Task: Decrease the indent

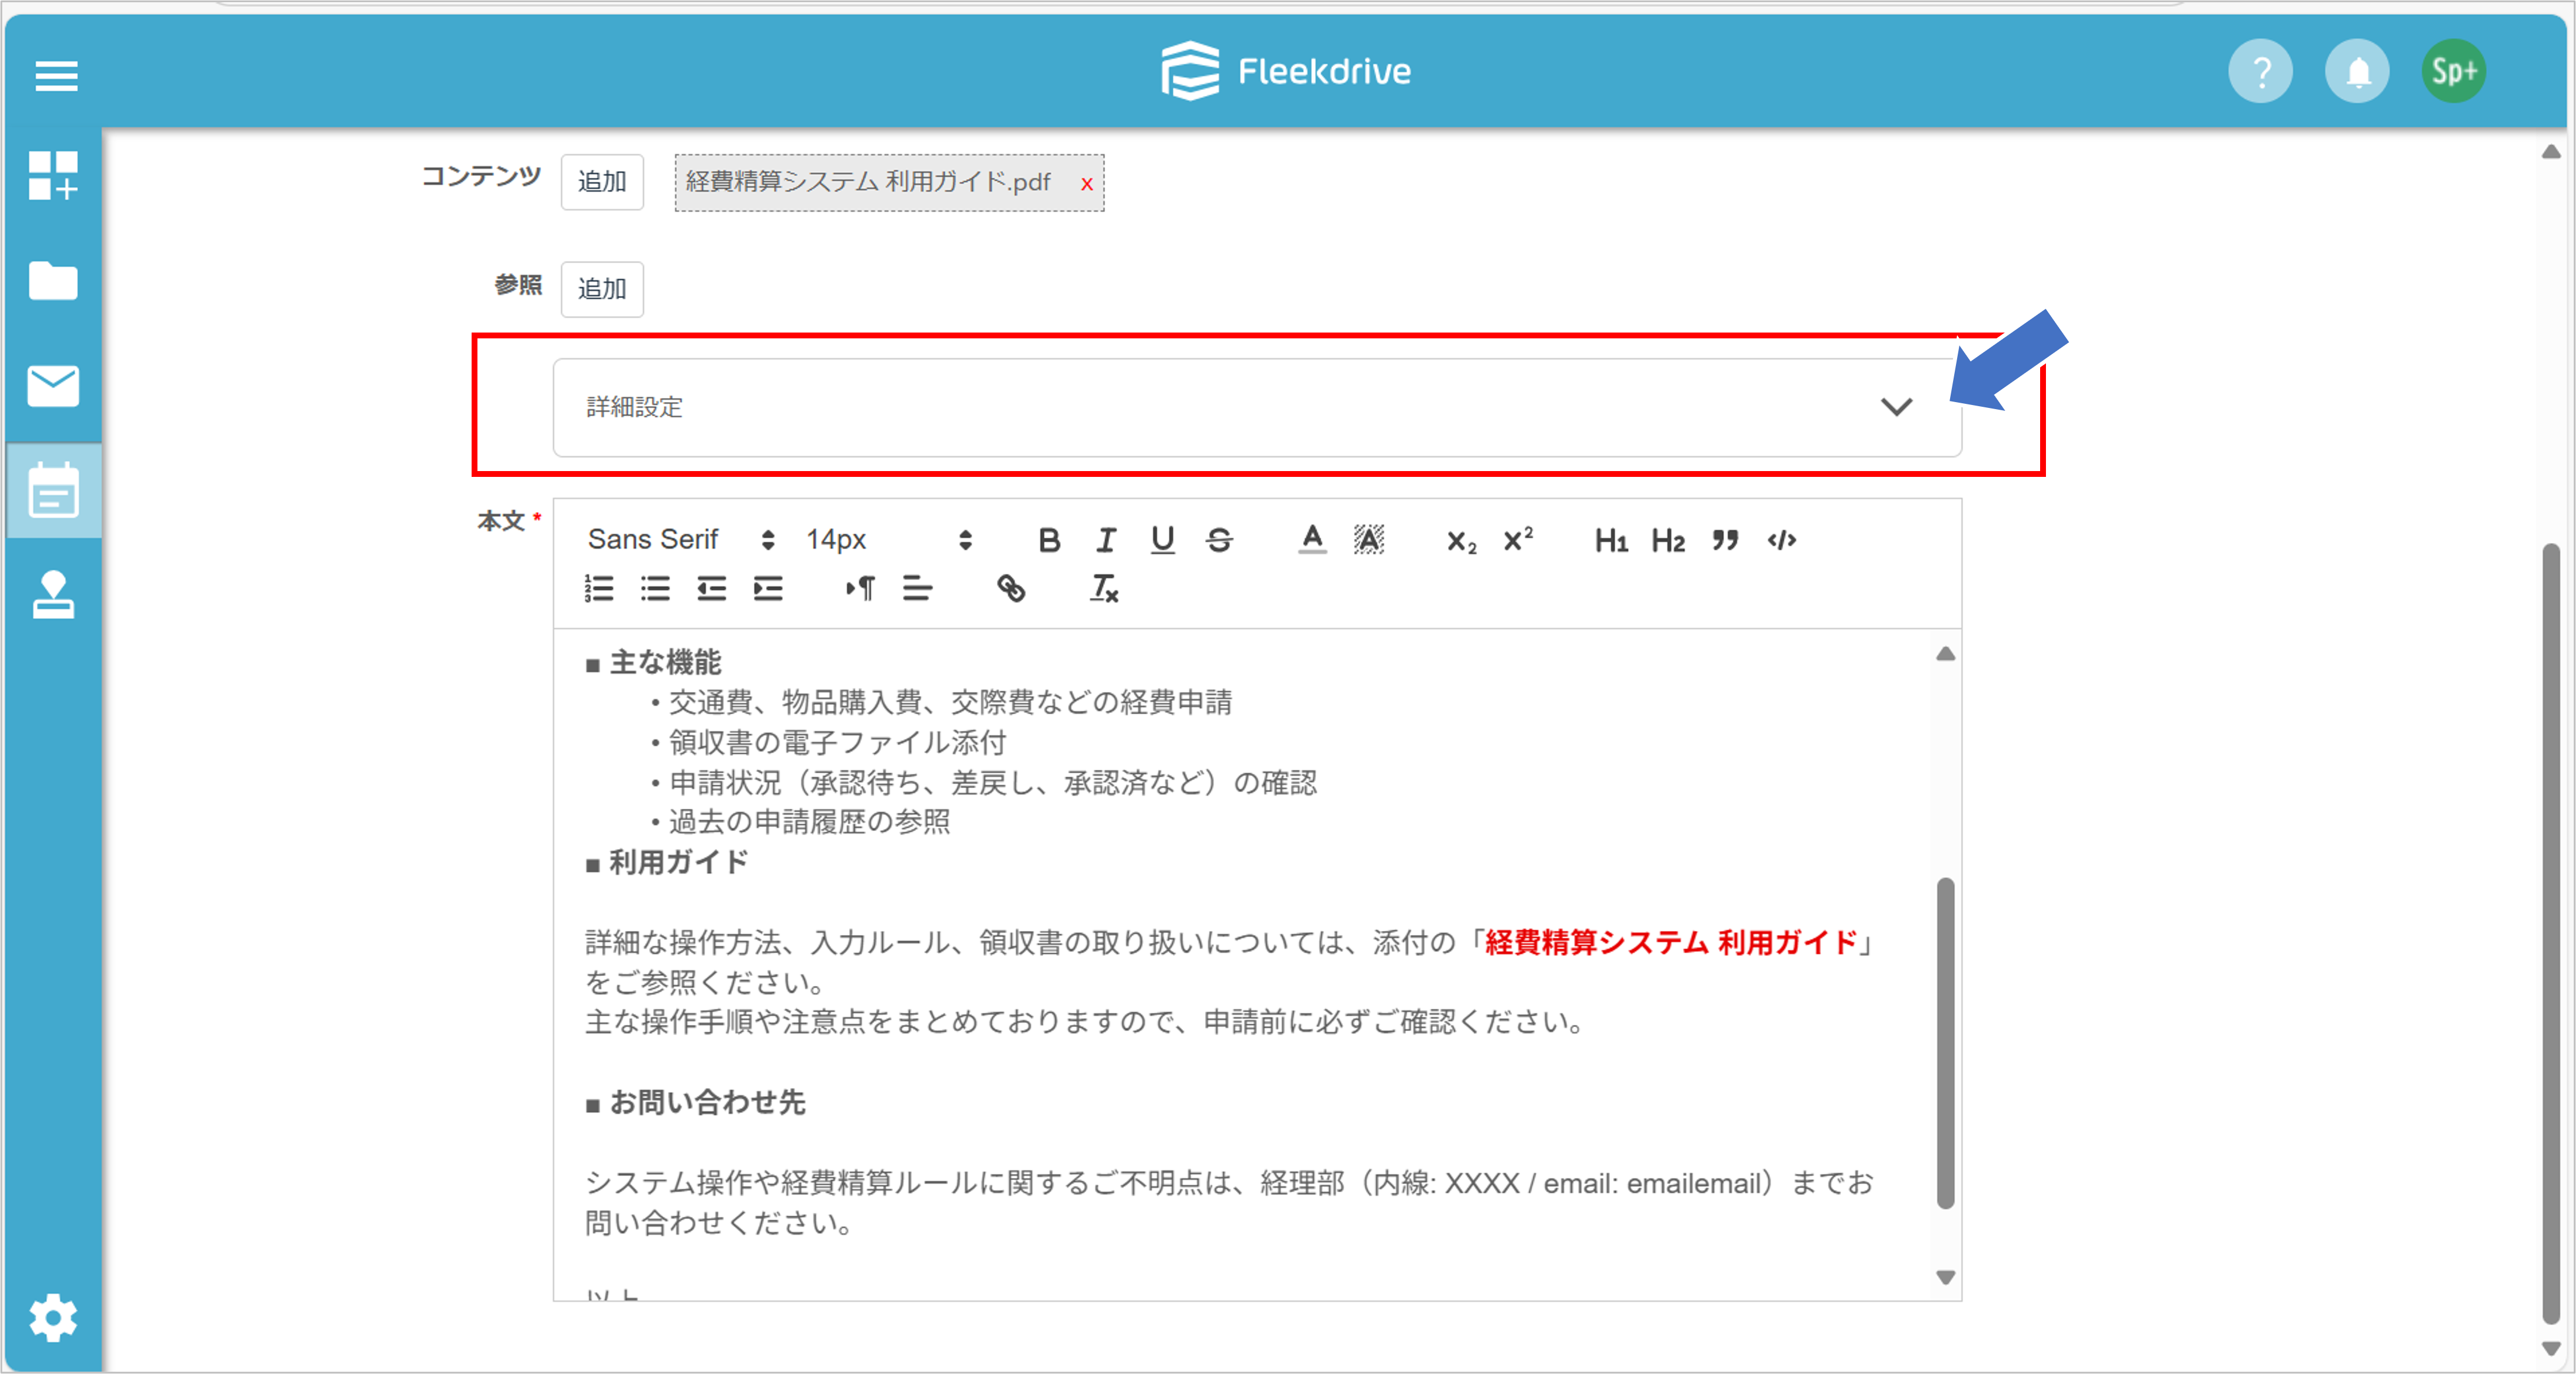Action: pos(712,588)
